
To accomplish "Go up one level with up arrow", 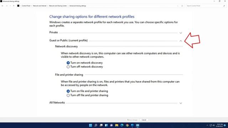I will [14, 6].
